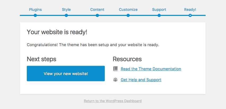Select the Content step dot marker
The width and height of the screenshot is (226, 109).
[97, 15]
